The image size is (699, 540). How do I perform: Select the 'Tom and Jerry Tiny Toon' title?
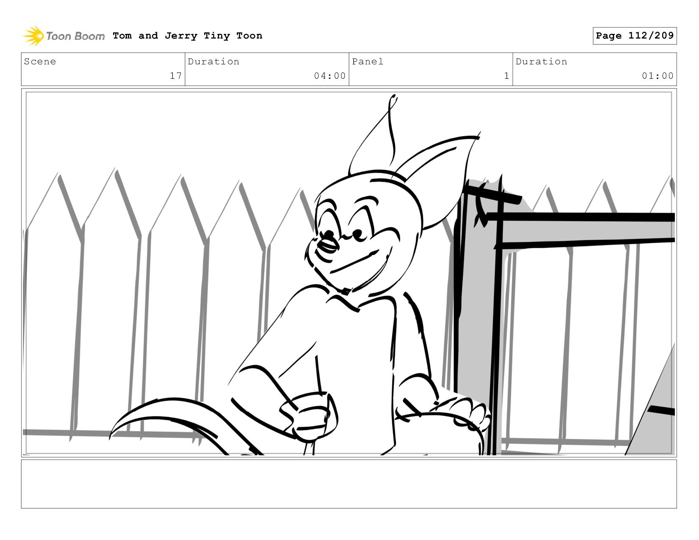tap(187, 36)
